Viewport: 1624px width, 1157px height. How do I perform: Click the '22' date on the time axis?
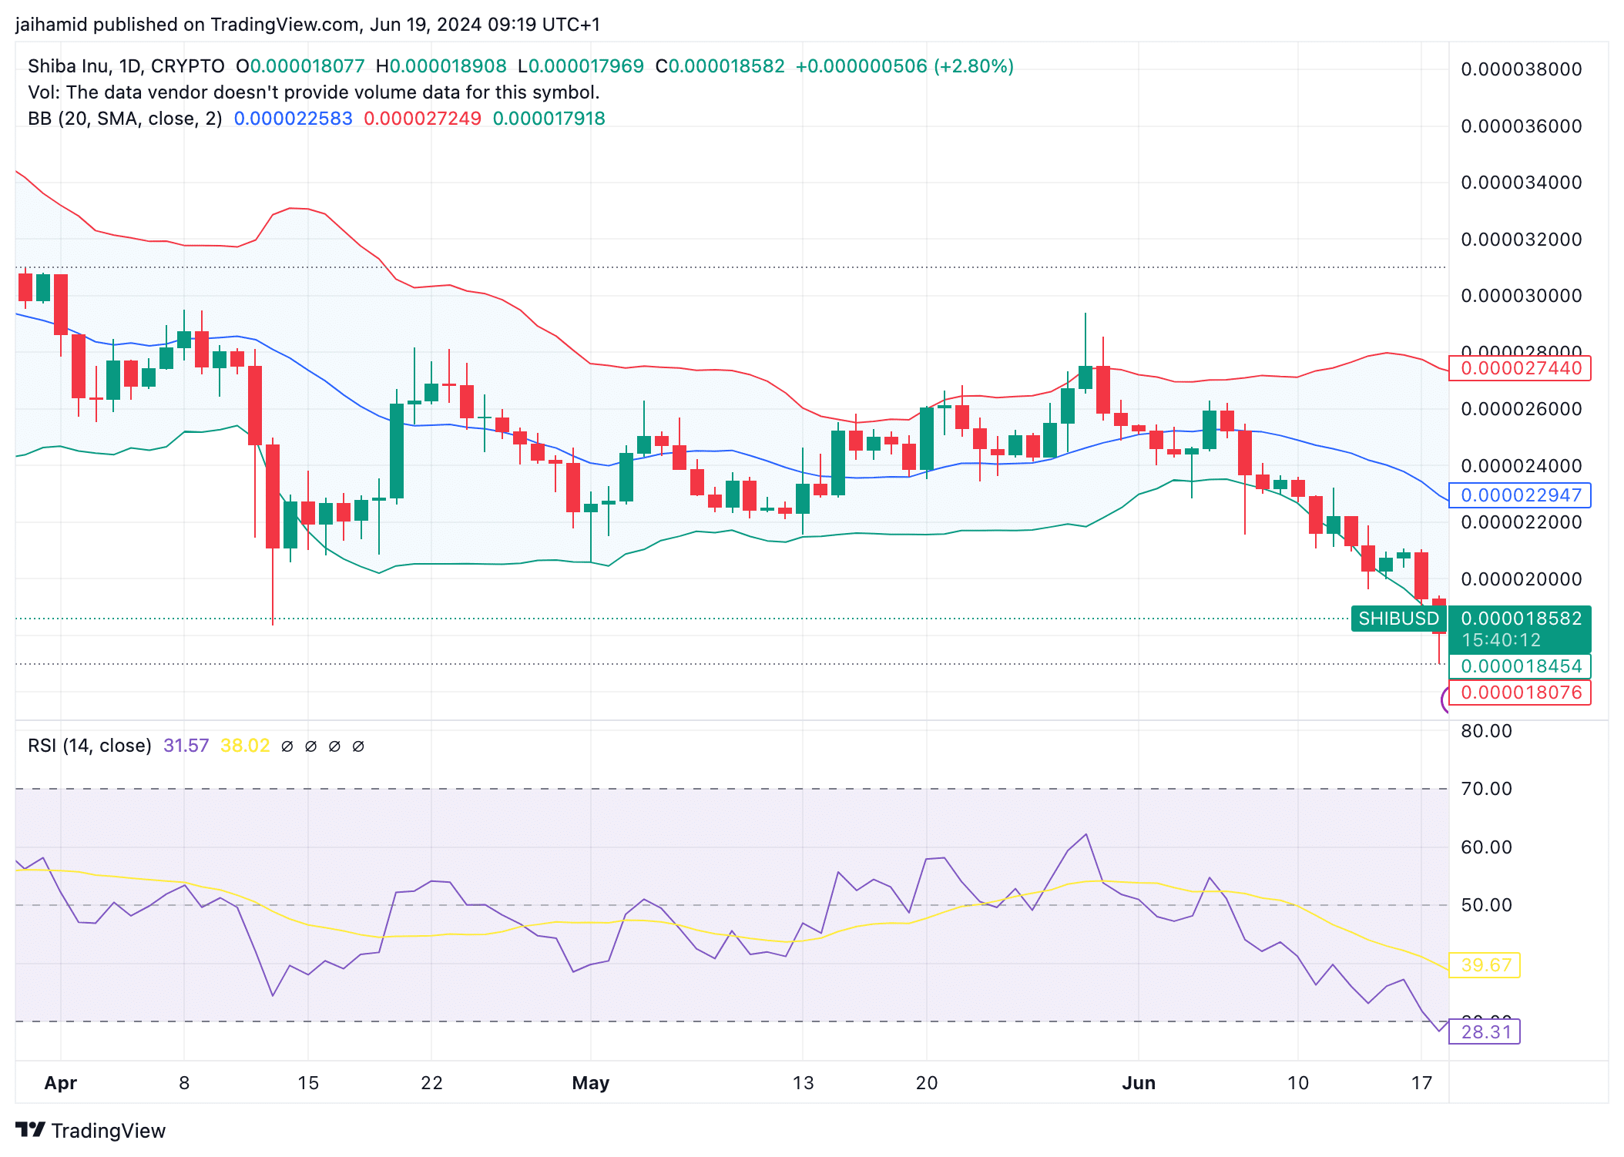click(431, 1083)
